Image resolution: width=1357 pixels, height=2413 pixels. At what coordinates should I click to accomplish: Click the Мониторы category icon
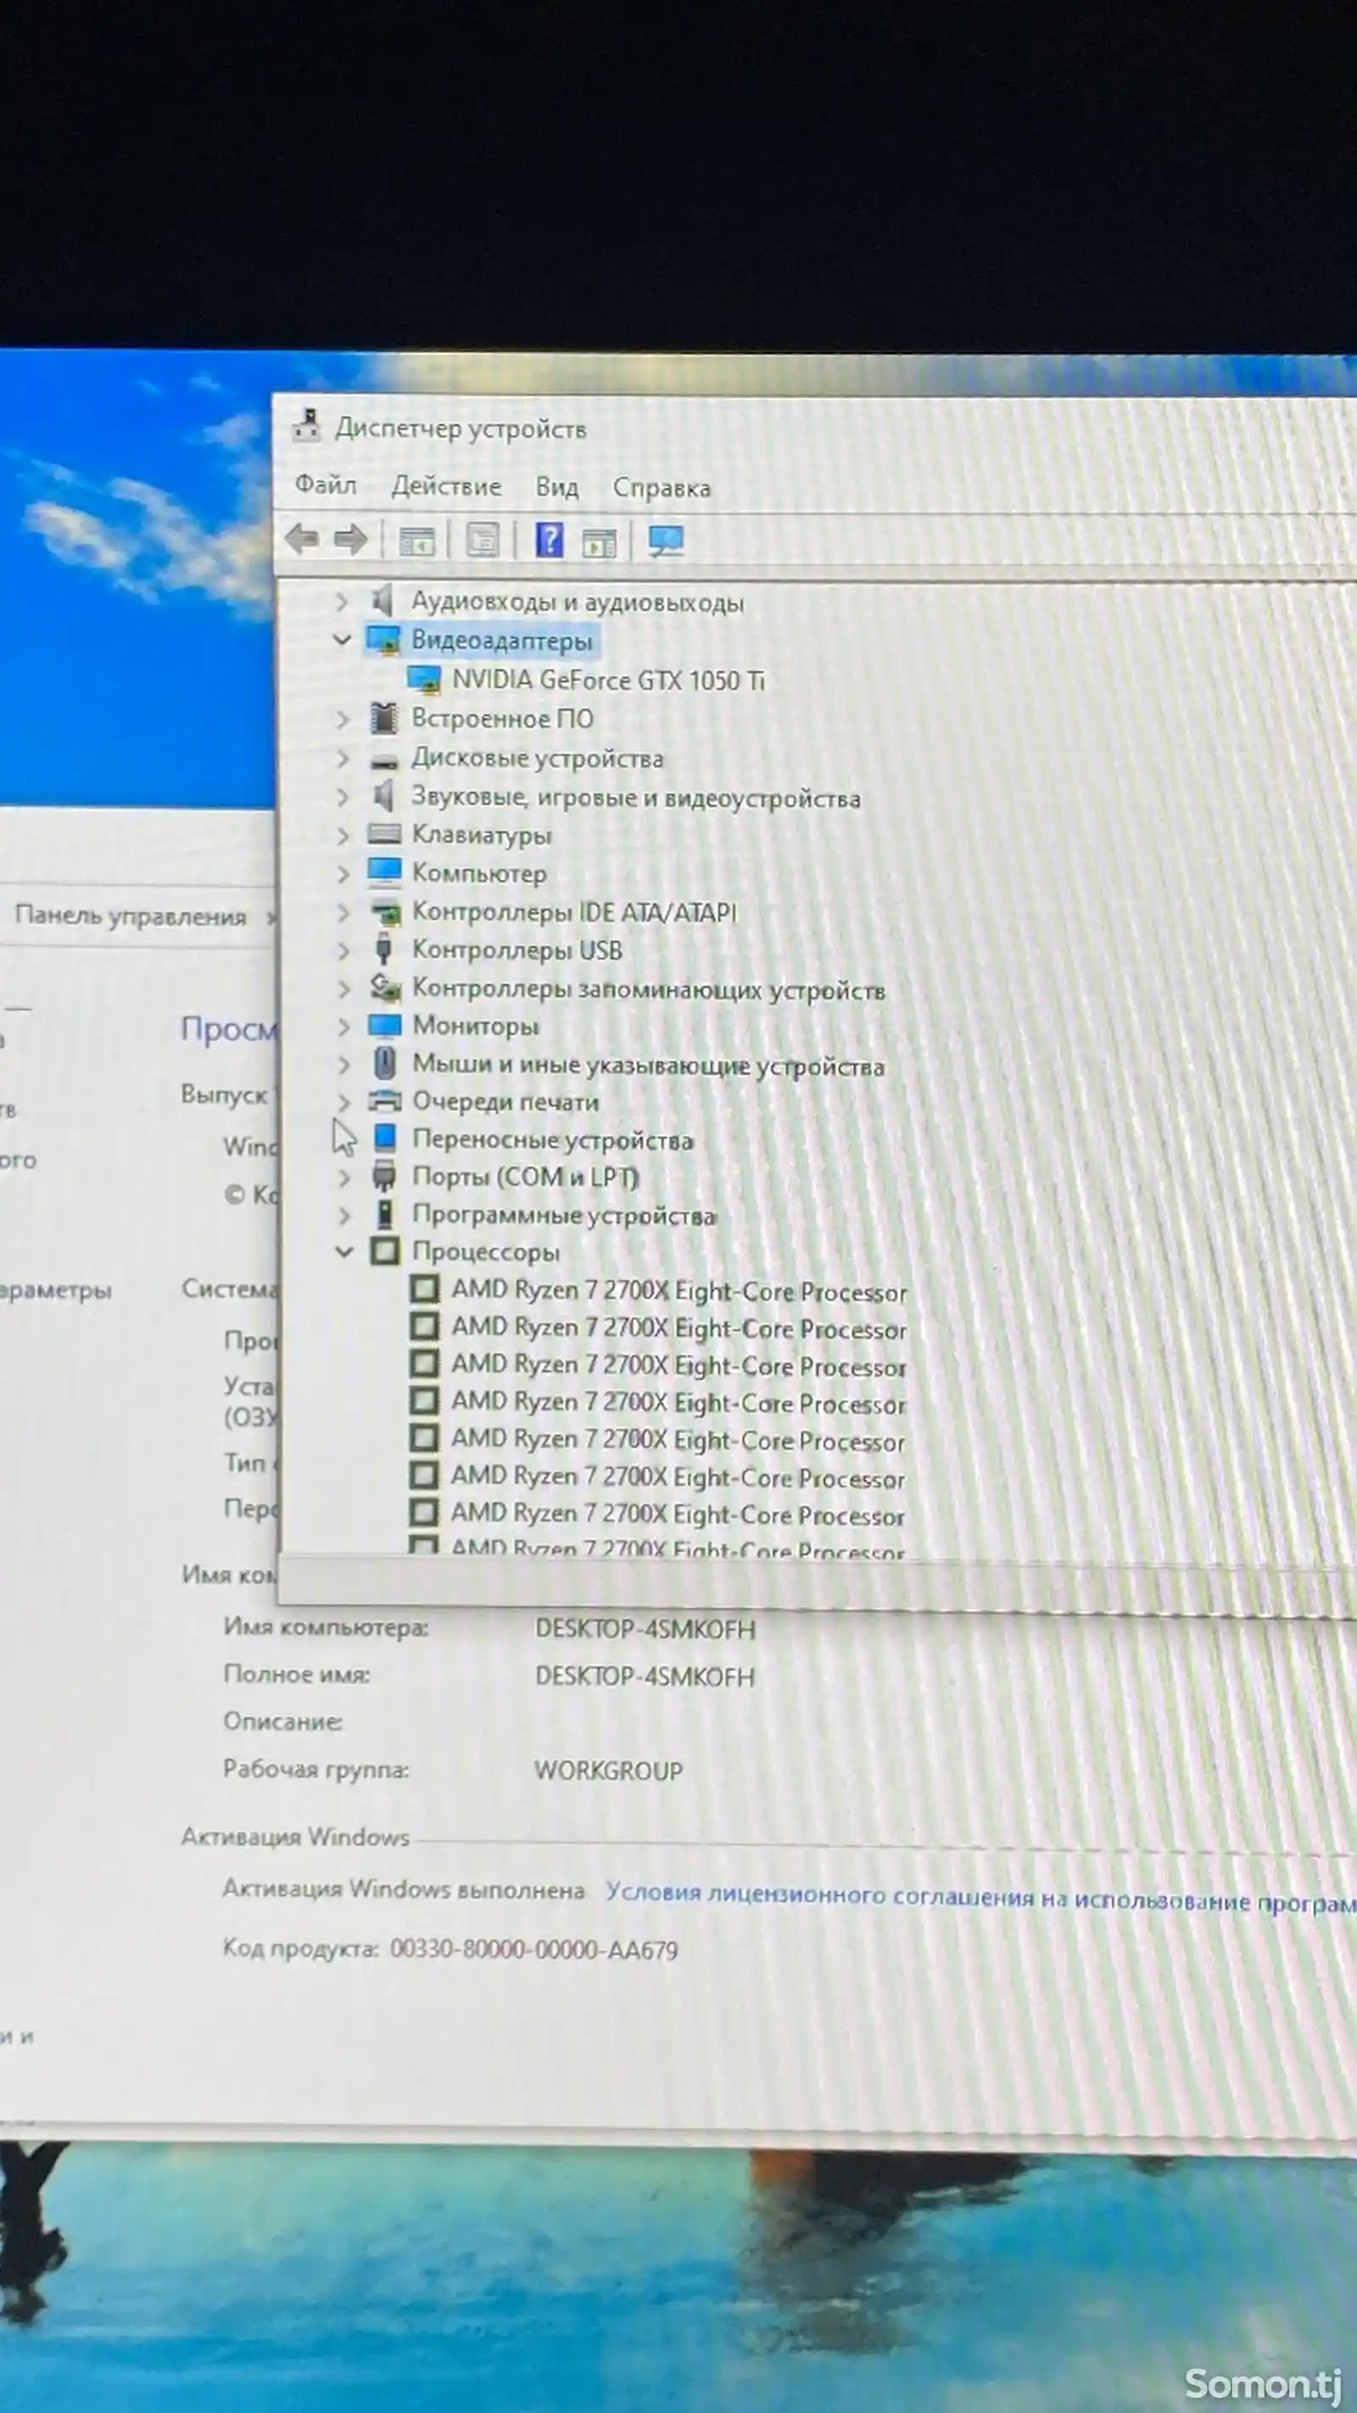[385, 1025]
